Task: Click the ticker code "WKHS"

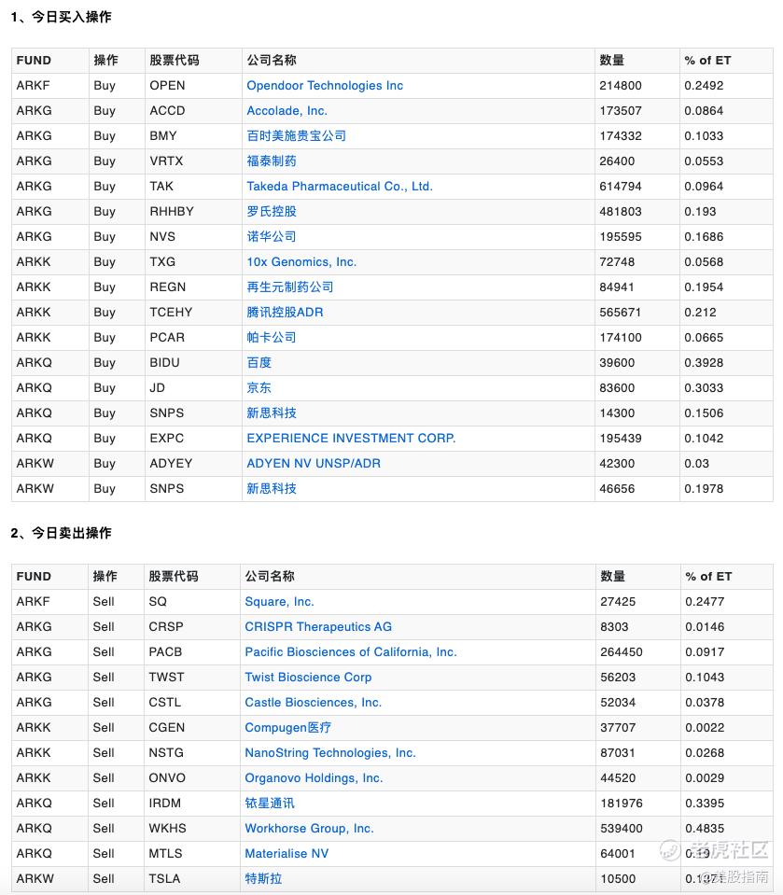Action: pyautogui.click(x=168, y=828)
